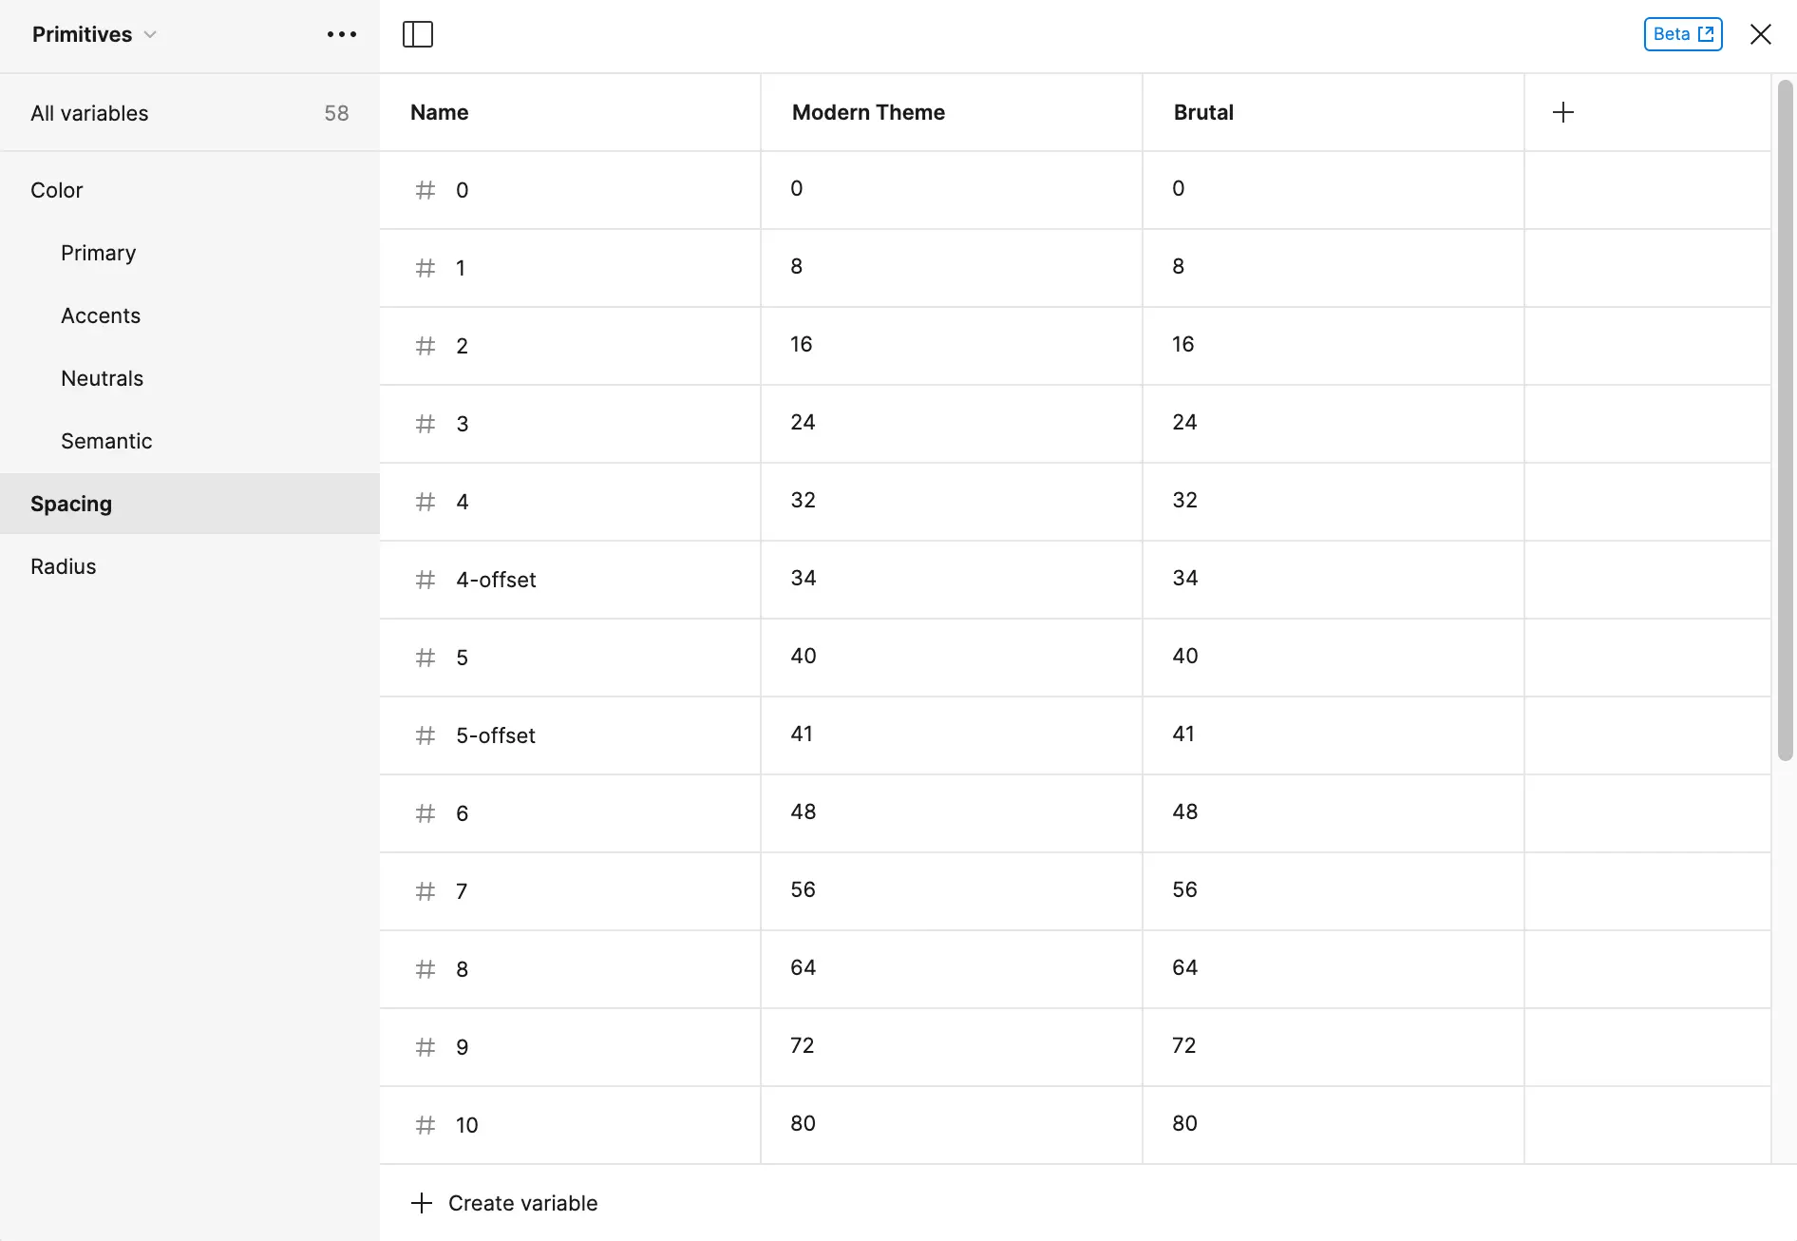
Task: Click the Modern Theme column header
Action: (x=868, y=112)
